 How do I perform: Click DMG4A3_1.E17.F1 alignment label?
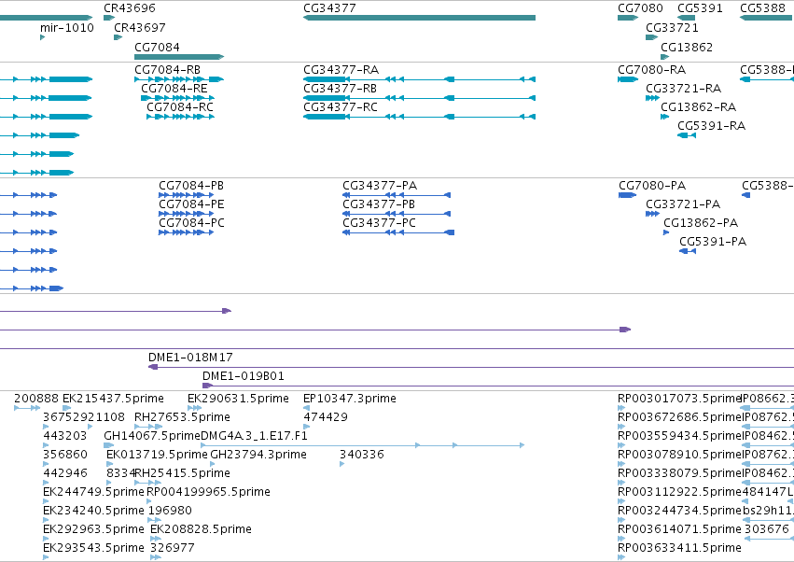(254, 436)
